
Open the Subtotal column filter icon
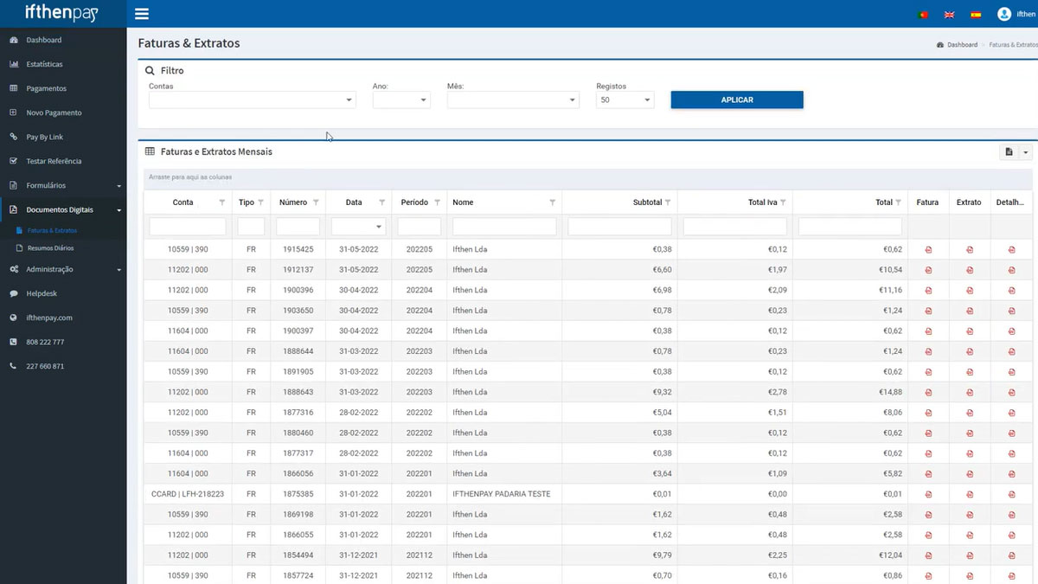coord(668,202)
